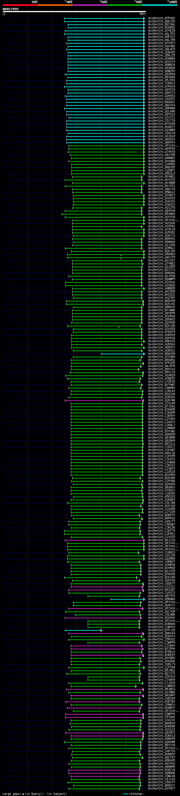Click the UniRef100_Q2HXK1 label

(x=161, y=96)
